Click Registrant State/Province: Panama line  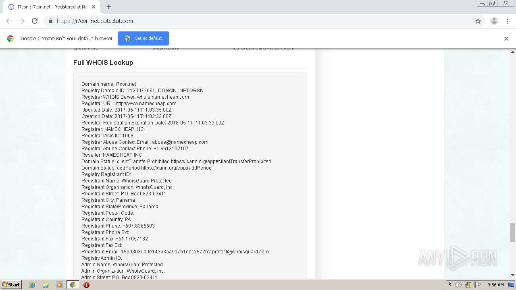(120, 207)
